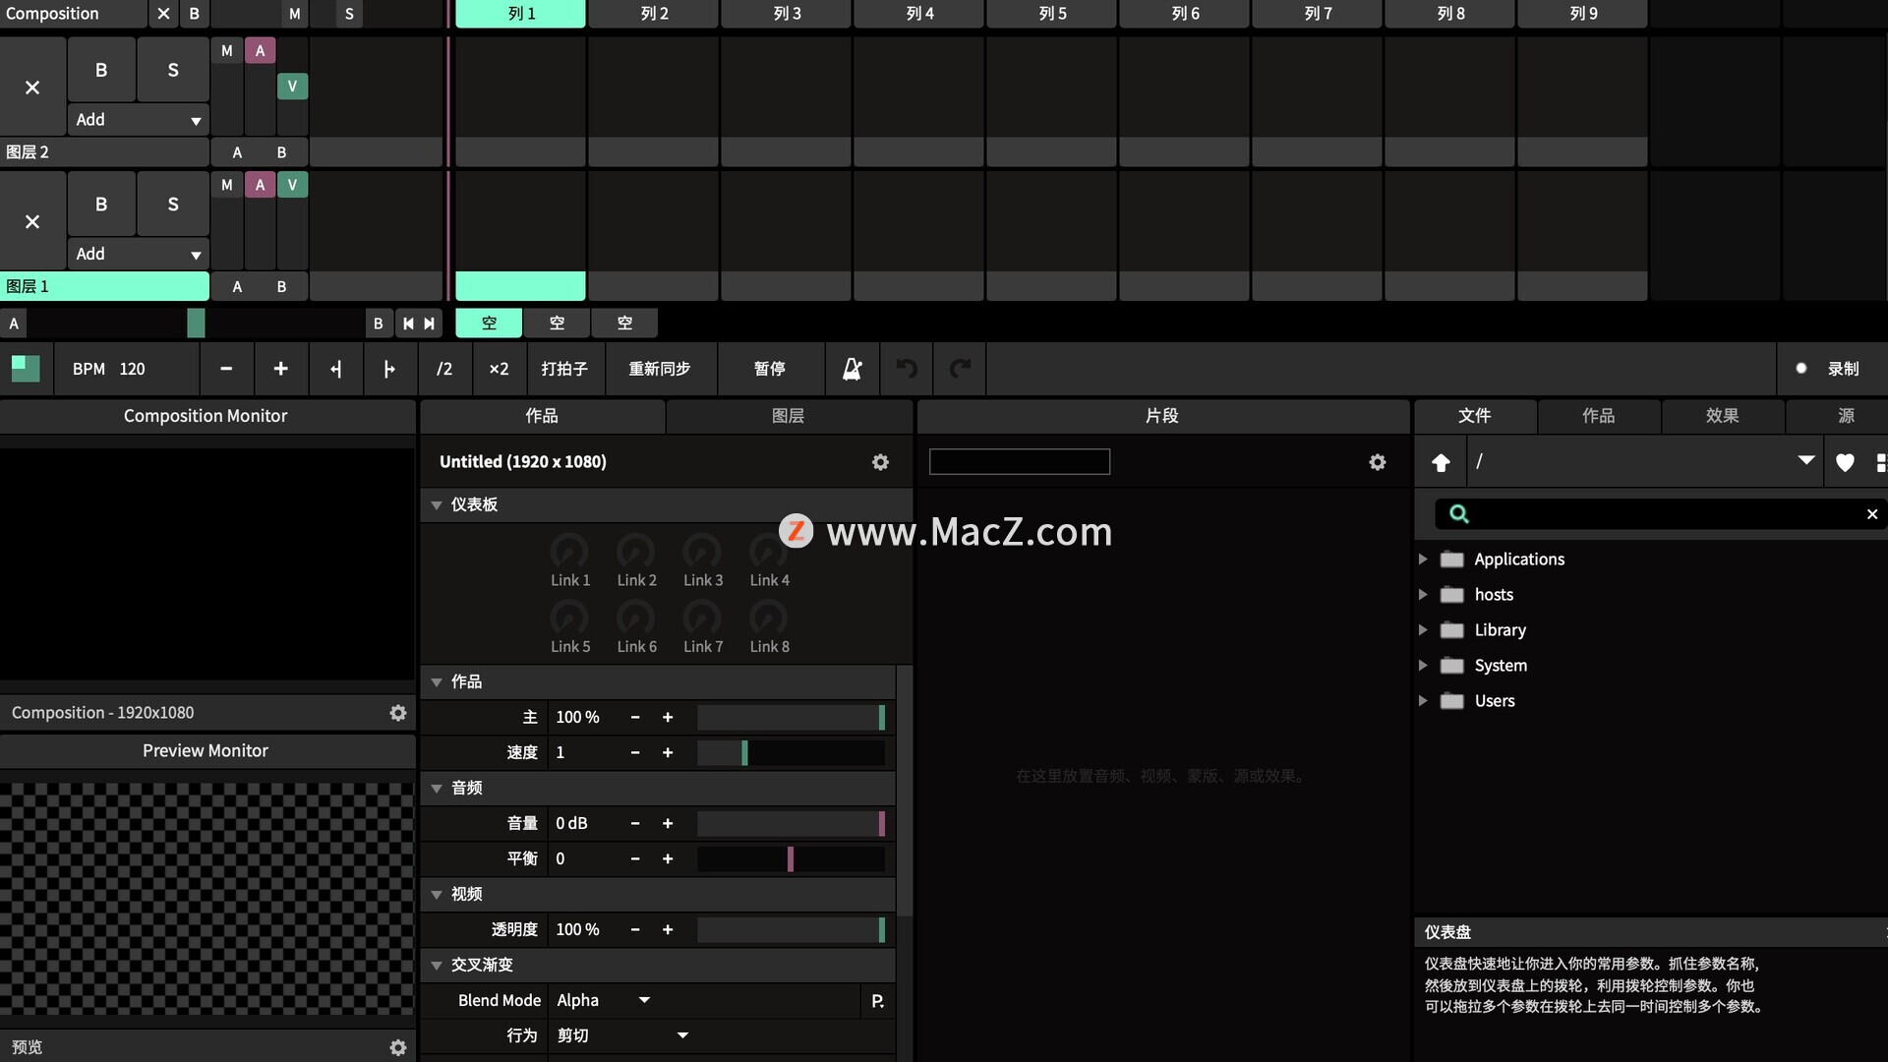Click the 透明度 opacity slider
Viewport: 1888px width, 1062px height.
pyautogui.click(x=791, y=929)
